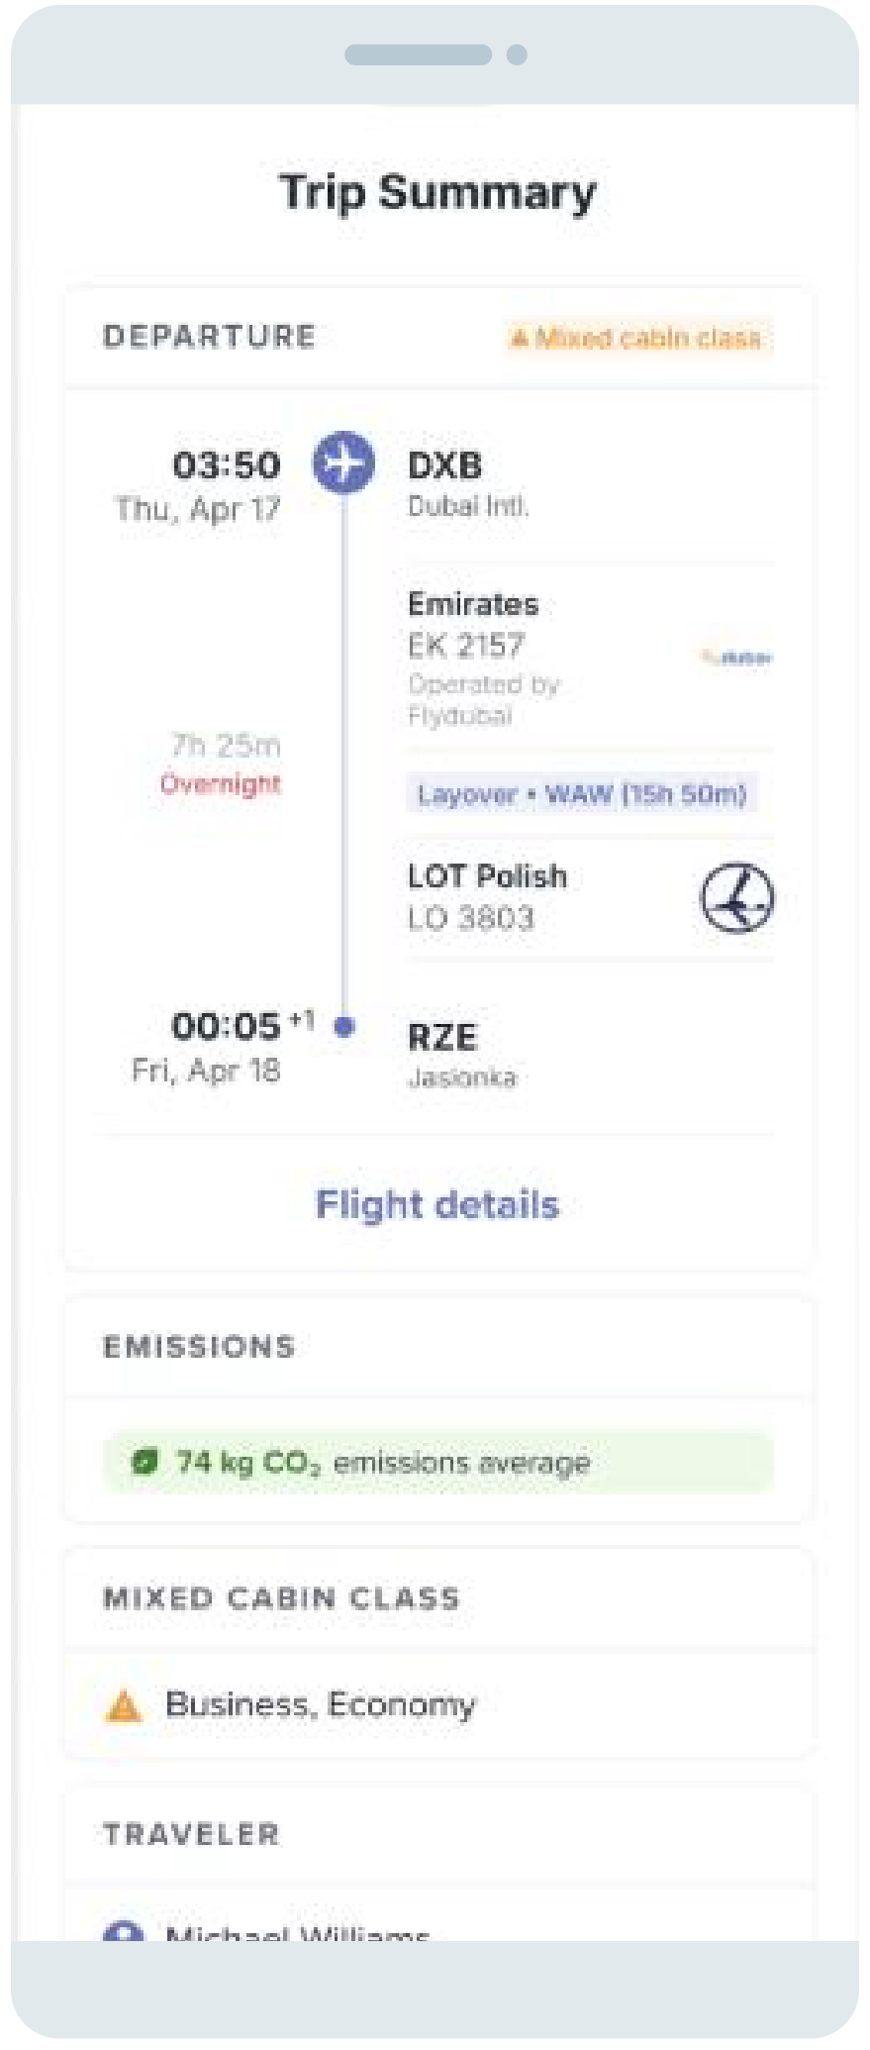Tap the 00:05 arrival time
This screenshot has width=870, height=2050.
coord(227,1027)
